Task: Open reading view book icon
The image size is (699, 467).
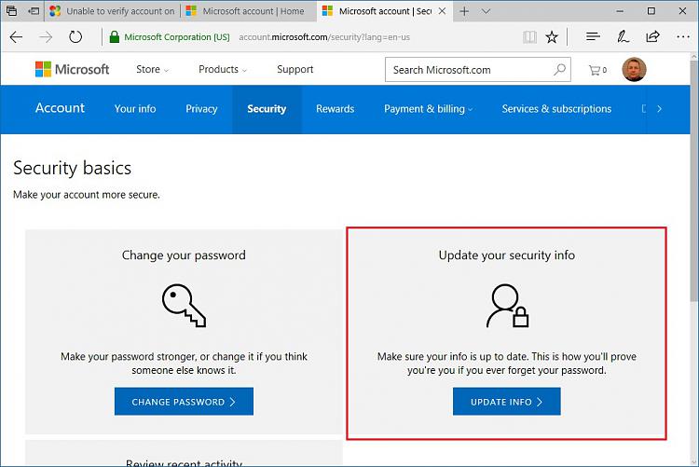Action: [x=529, y=37]
